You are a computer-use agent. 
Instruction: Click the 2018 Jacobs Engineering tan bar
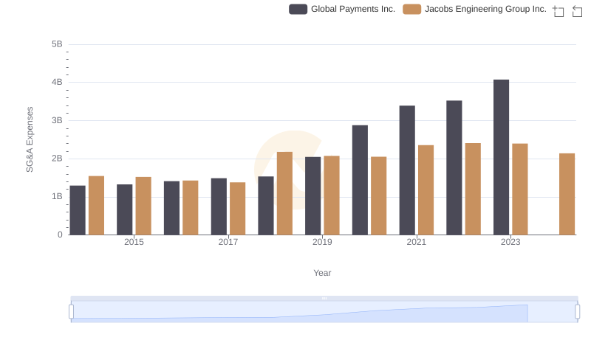(x=284, y=193)
